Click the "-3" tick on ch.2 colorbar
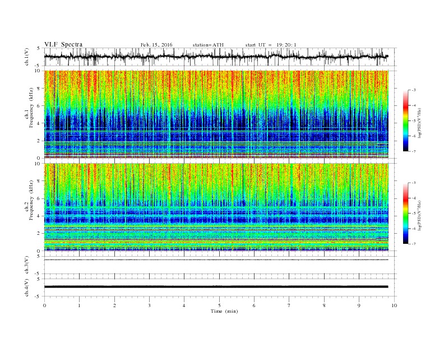The width and height of the screenshot is (444, 343). tap(414, 183)
